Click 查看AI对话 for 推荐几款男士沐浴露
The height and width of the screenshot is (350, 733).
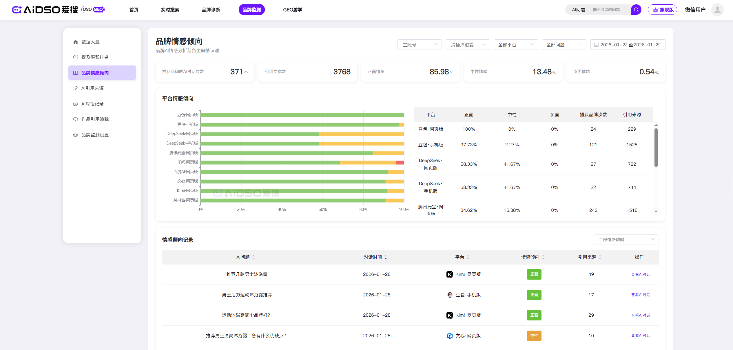[x=640, y=274]
